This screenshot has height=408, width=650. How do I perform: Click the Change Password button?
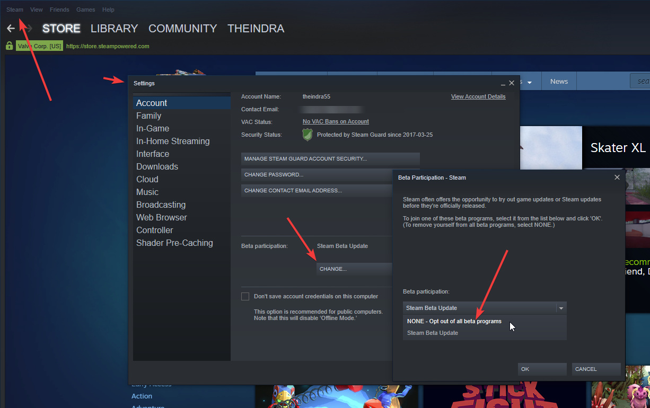tap(330, 175)
